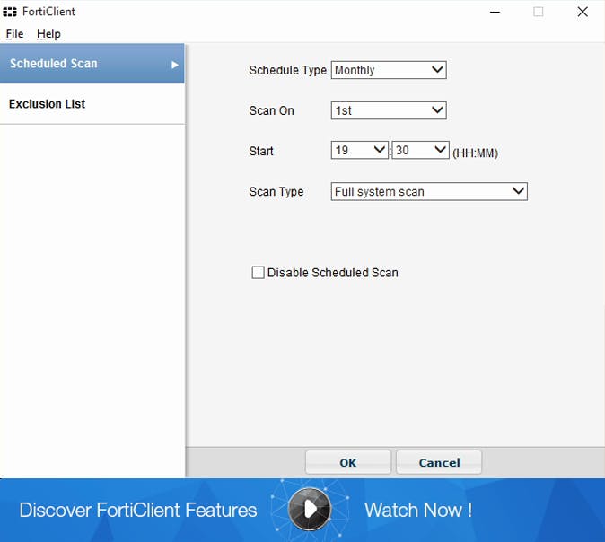Viewport: 605px width, 542px height.
Task: Select the Scheduled Scan tab
Action: coord(92,64)
